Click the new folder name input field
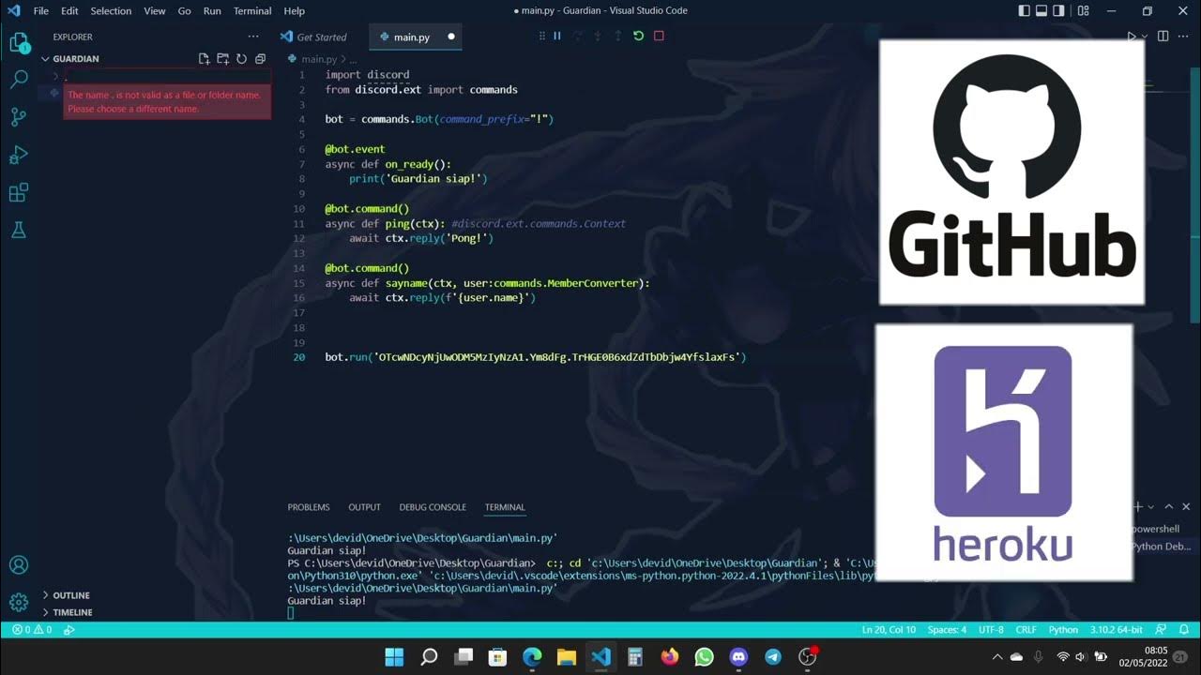 (167, 76)
